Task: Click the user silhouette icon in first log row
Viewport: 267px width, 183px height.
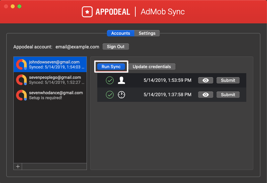Action: 121,80
